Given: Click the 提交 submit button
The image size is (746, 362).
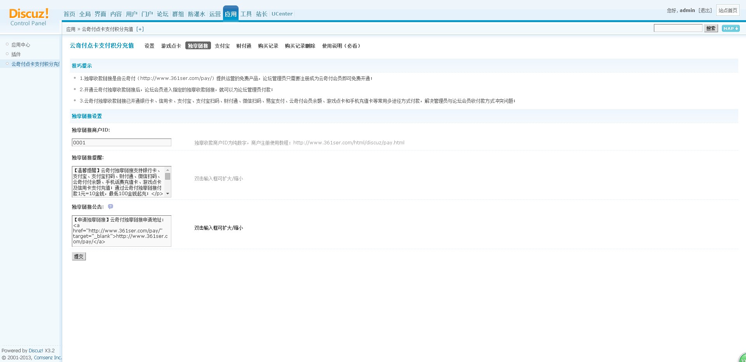Looking at the screenshot, I should click(x=79, y=256).
